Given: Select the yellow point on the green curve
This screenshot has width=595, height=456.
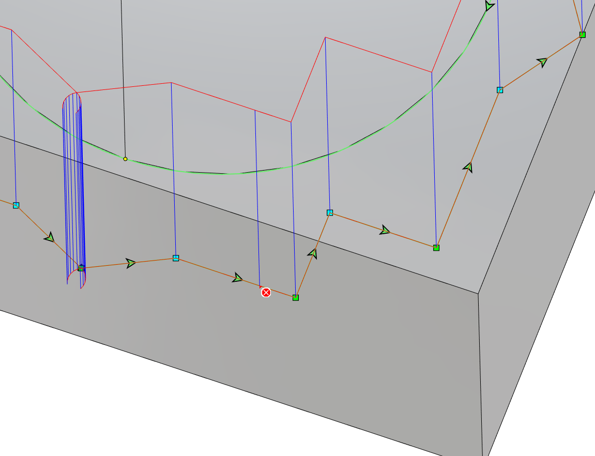Looking at the screenshot, I should (125, 159).
